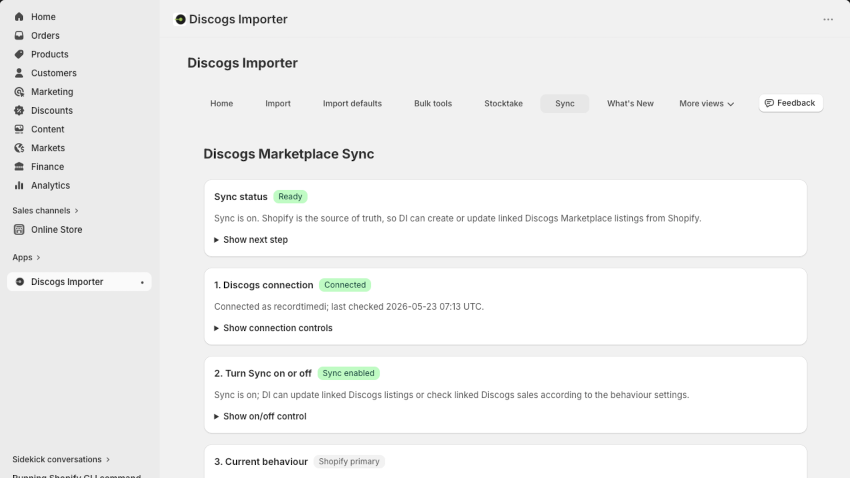Open Online Store sales channel
Image resolution: width=850 pixels, height=478 pixels.
(x=56, y=229)
